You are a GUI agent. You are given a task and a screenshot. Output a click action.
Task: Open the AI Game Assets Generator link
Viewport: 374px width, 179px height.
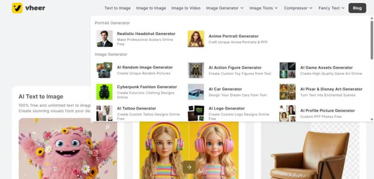tap(326, 68)
